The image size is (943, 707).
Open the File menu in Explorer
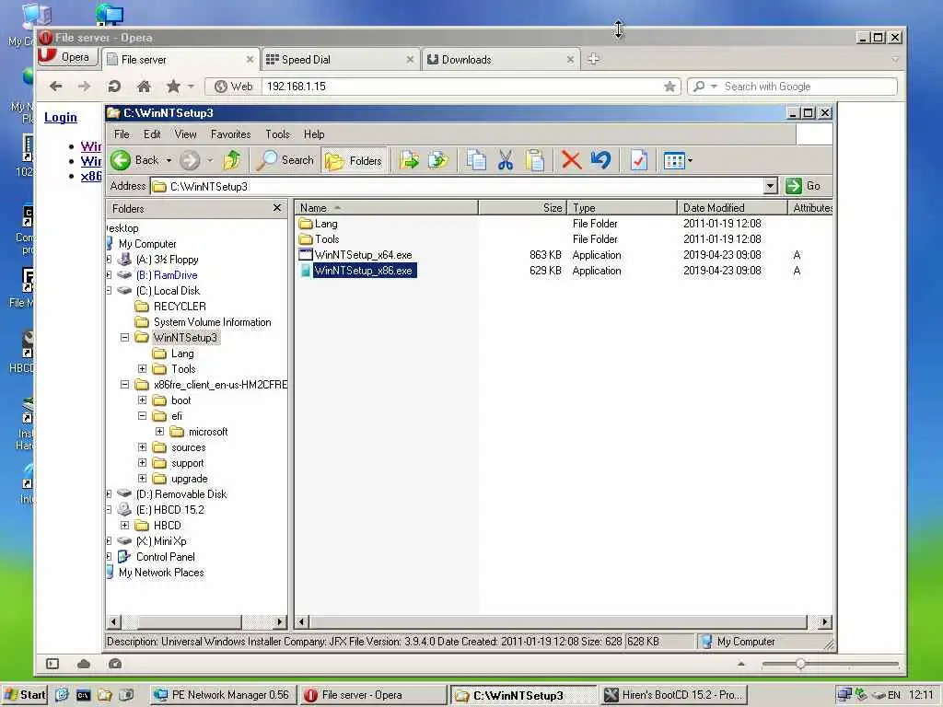122,134
